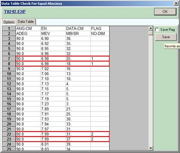Click the scrollbar down arrow
Screen dimensions: 180x153
coord(151,148)
